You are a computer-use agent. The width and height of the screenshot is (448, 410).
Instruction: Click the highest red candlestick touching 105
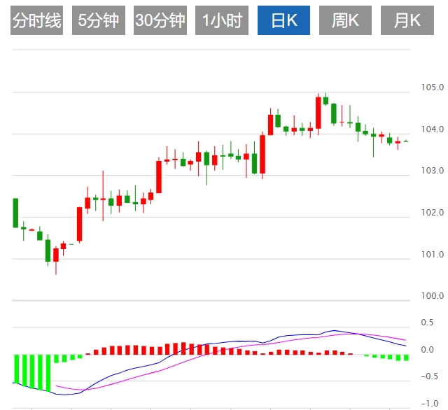(318, 113)
